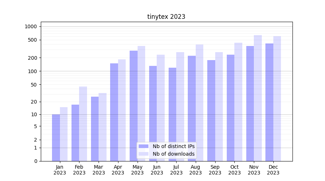Click the 'Dec 2023' x-axis label
Screen dimensions: 325x181
click(273, 170)
